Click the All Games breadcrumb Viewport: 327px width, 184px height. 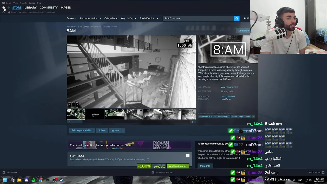[71, 27]
